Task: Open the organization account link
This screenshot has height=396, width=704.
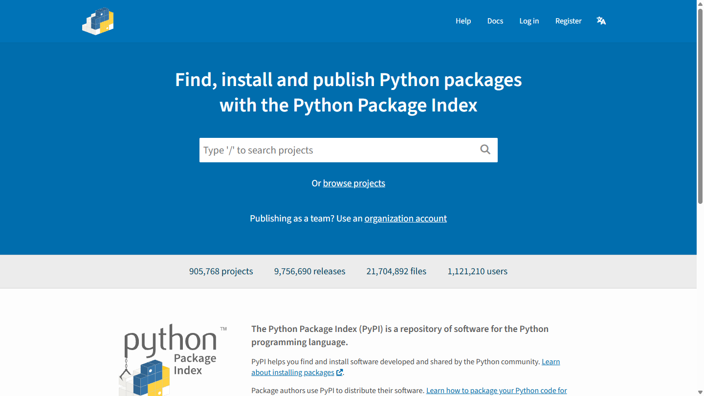Action: pyautogui.click(x=406, y=219)
